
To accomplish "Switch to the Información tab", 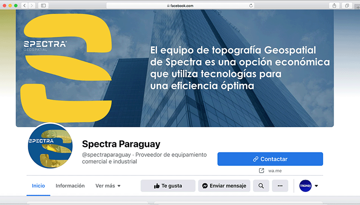I will [x=70, y=186].
